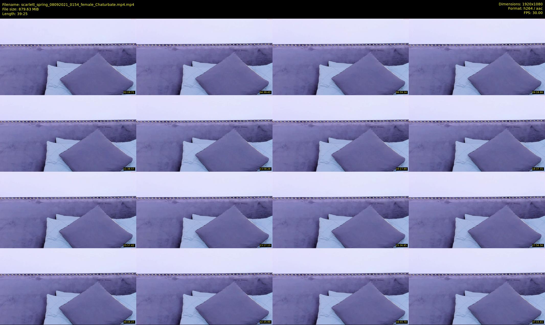Viewport: 545px width, 325px height.
Task: Open the frame at 16:17.99
Action: coord(340,133)
